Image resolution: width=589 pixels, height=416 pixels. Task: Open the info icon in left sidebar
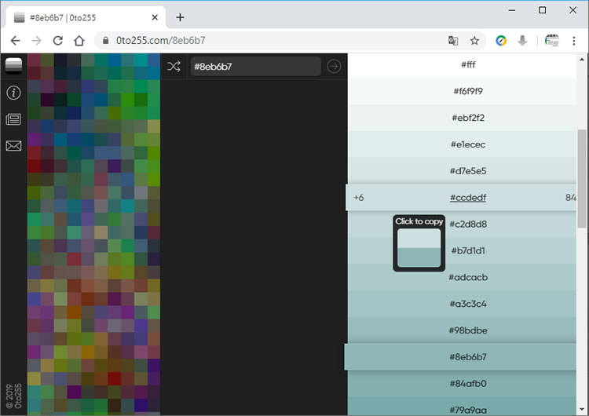click(x=13, y=93)
